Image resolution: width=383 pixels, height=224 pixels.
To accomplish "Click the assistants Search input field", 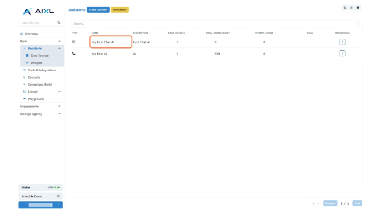I will (x=214, y=24).
